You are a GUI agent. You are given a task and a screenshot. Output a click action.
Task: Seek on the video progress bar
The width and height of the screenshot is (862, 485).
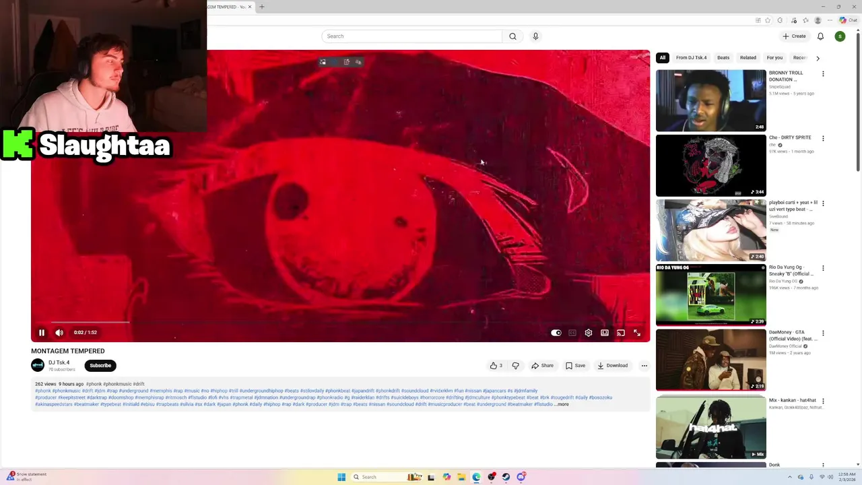pyautogui.click(x=340, y=322)
